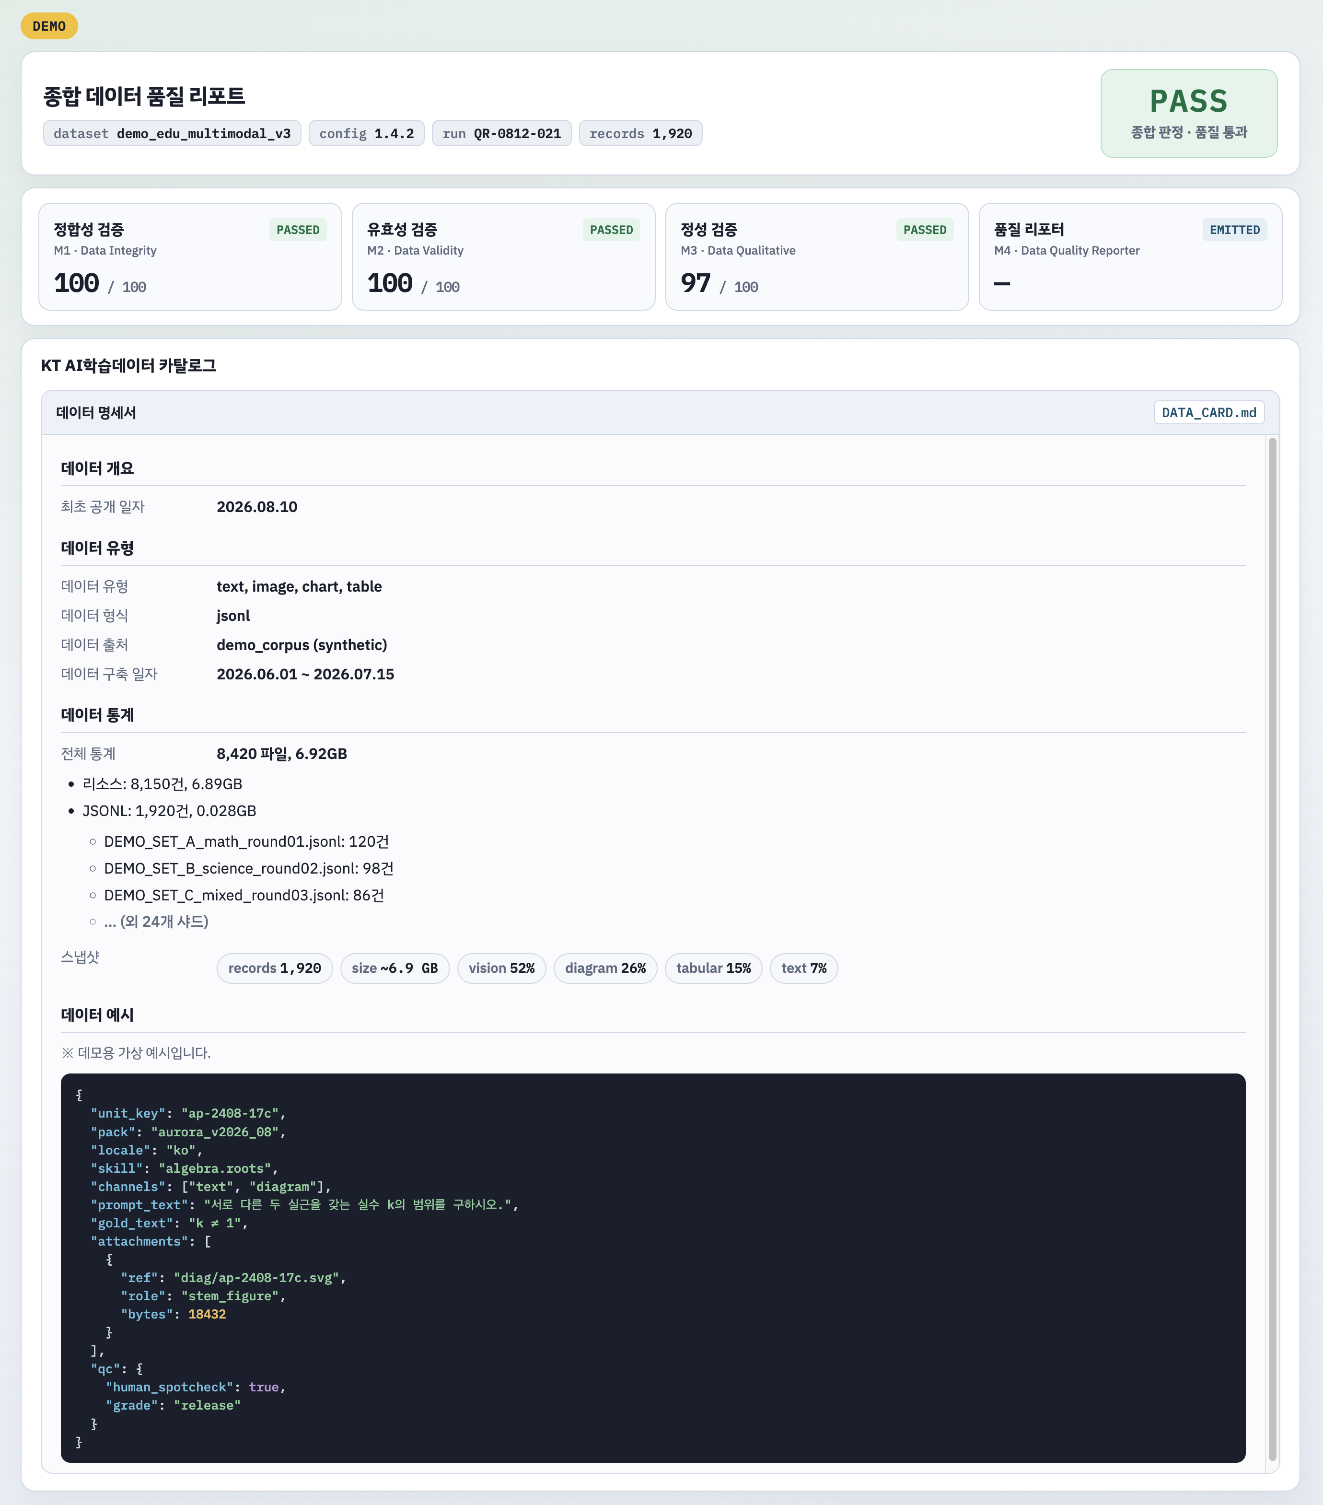The image size is (1323, 1505).
Task: Click the 8,420 파일, 6.92GB total value
Action: coord(282,753)
